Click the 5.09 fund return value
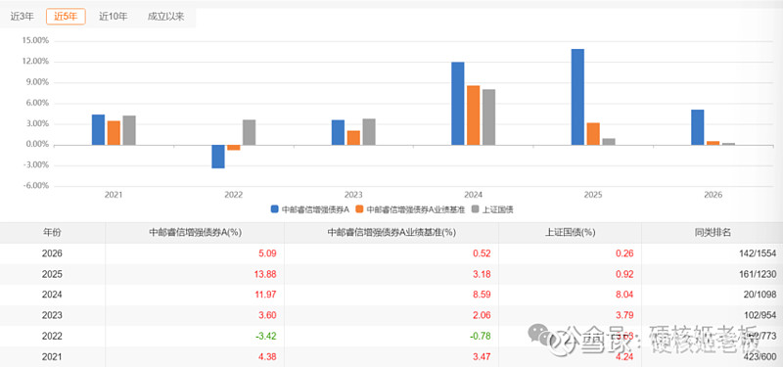 pyautogui.click(x=267, y=253)
